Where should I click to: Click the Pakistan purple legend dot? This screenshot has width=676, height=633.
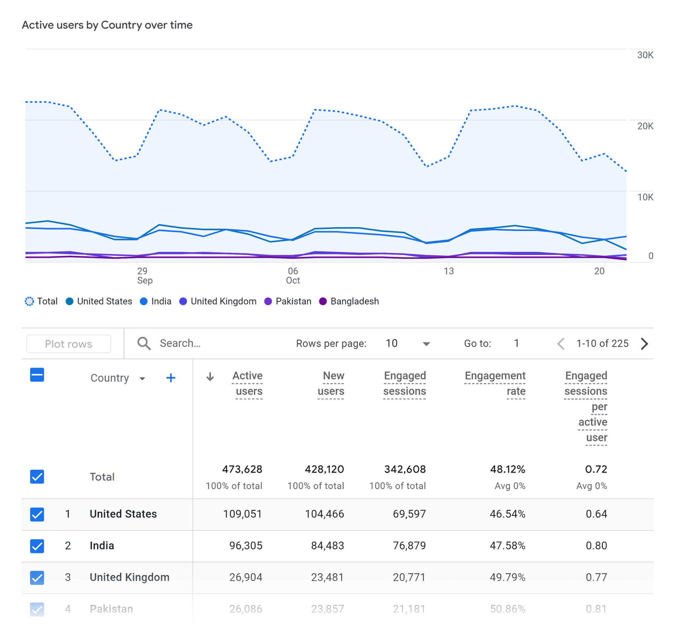(268, 302)
